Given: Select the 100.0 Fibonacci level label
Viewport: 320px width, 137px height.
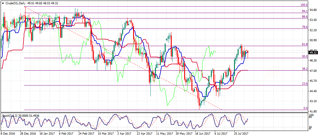Looking at the screenshot, I should (x=304, y=5).
